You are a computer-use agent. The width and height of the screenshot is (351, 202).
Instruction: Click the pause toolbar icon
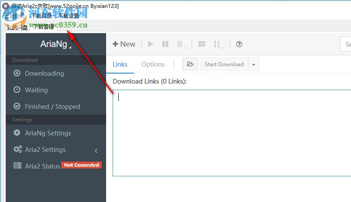tap(165, 44)
